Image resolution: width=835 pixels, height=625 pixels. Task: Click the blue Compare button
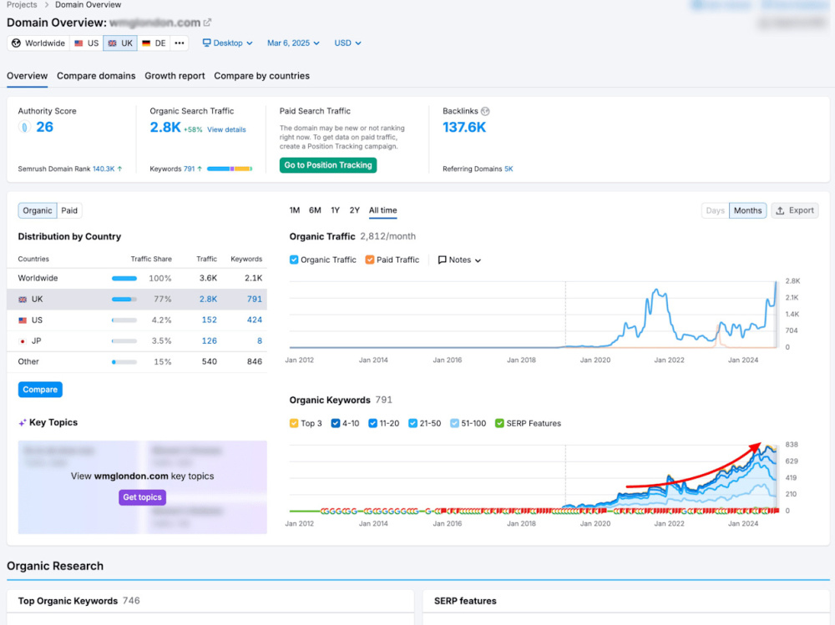pyautogui.click(x=40, y=390)
